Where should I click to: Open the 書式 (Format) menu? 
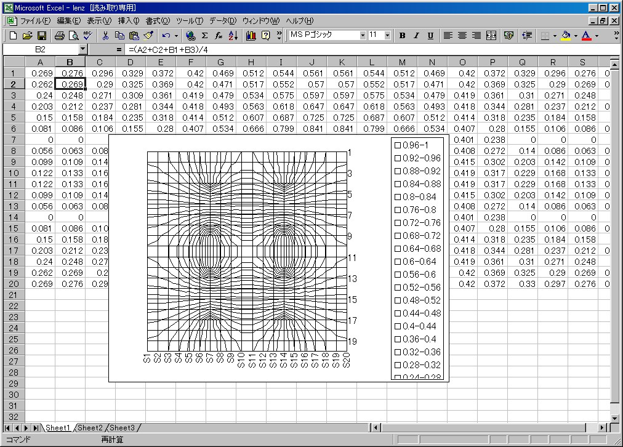click(158, 21)
